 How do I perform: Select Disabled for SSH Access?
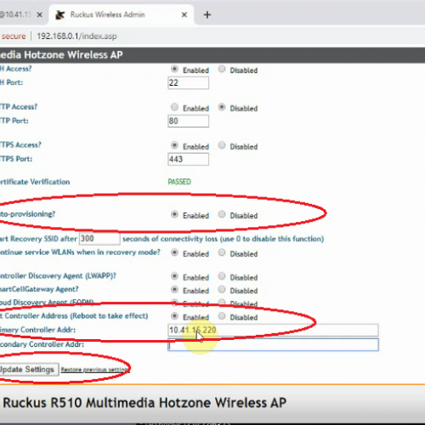point(222,69)
